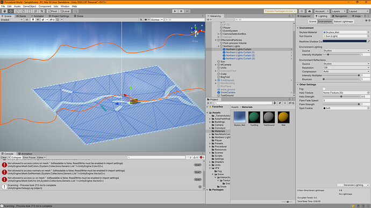
Task: Toggle scene lighting lightbulb icon
Action: click(33, 20)
